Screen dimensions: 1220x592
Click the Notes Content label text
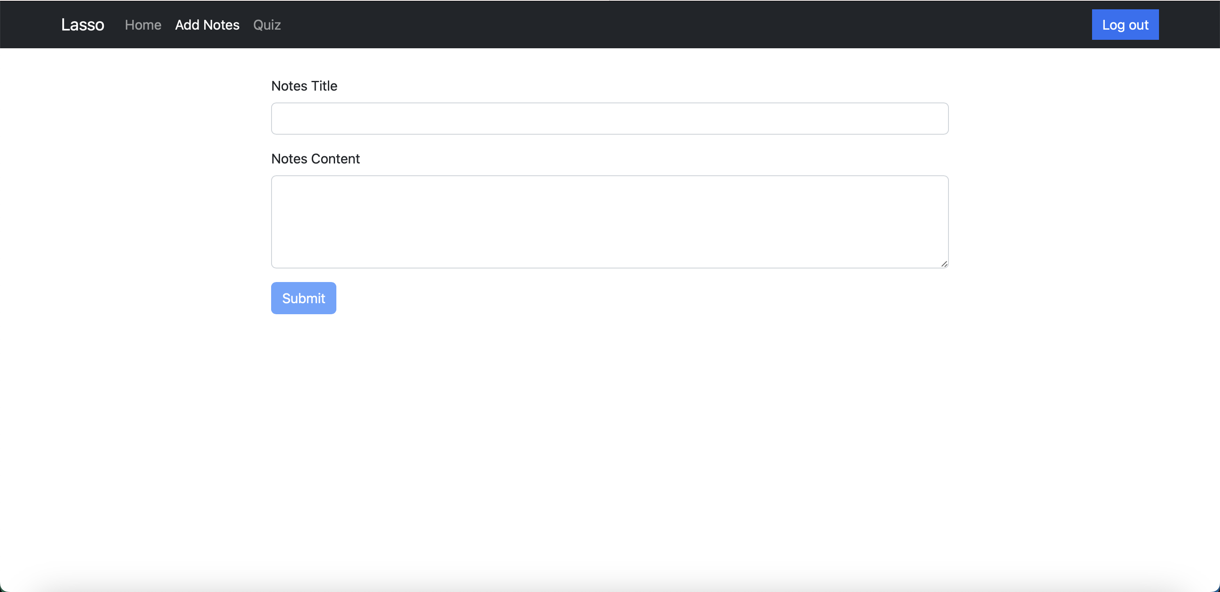[315, 159]
